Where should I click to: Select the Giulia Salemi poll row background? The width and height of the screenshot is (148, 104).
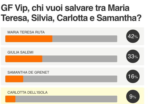[72, 56]
